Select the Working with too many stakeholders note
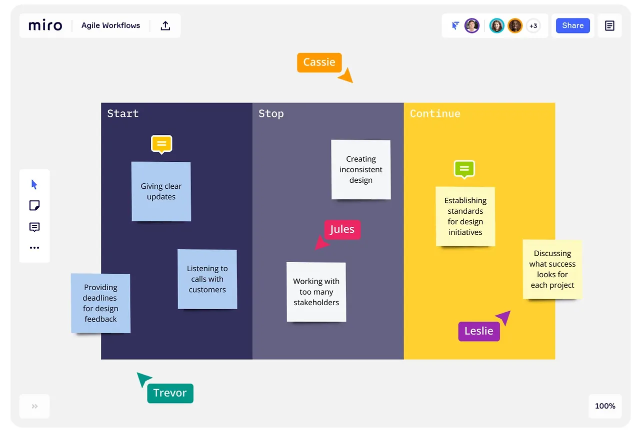The image size is (640, 435). coord(316,292)
